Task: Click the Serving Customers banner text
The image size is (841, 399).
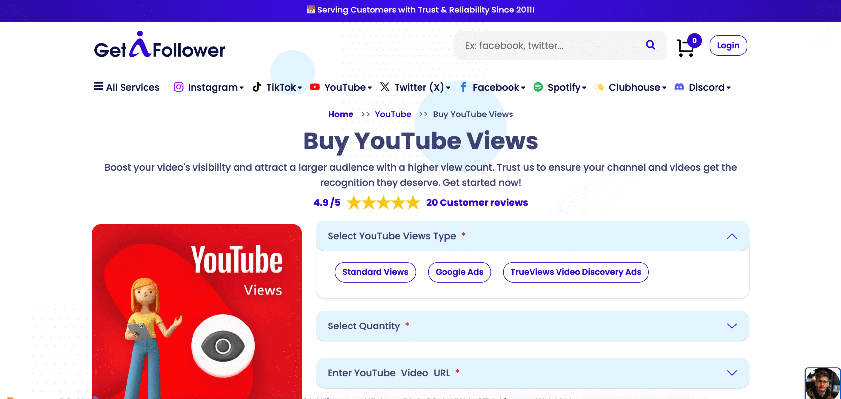Action: pos(426,10)
